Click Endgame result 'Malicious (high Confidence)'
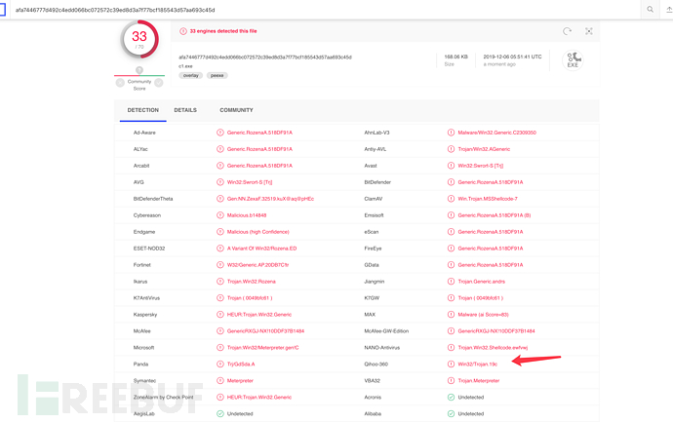This screenshot has width=673, height=422. click(257, 232)
